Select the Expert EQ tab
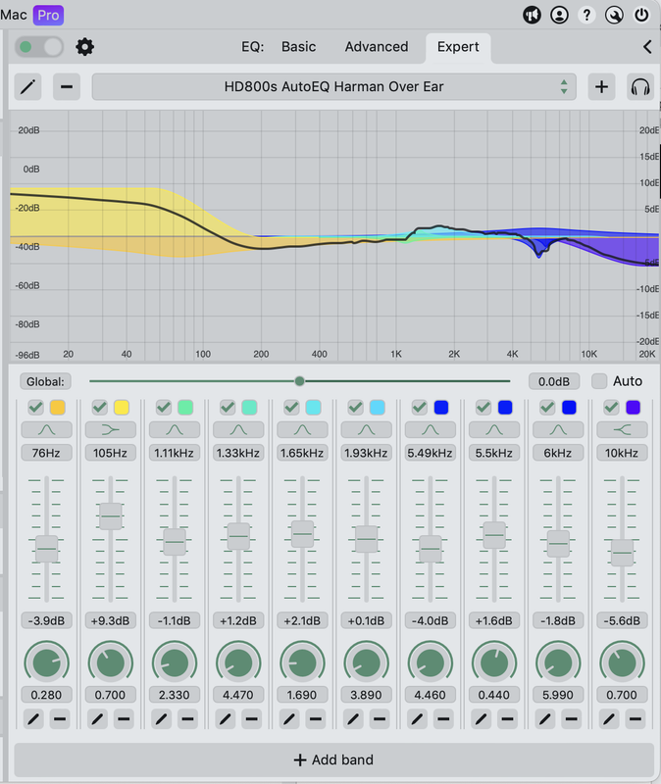This screenshot has height=784, width=661. point(458,47)
